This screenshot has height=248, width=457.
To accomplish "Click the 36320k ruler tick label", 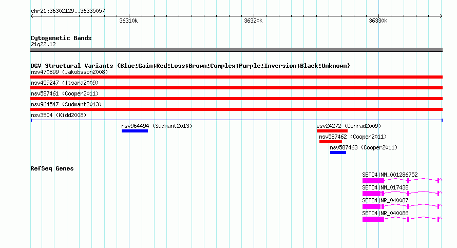I will 253,21.
